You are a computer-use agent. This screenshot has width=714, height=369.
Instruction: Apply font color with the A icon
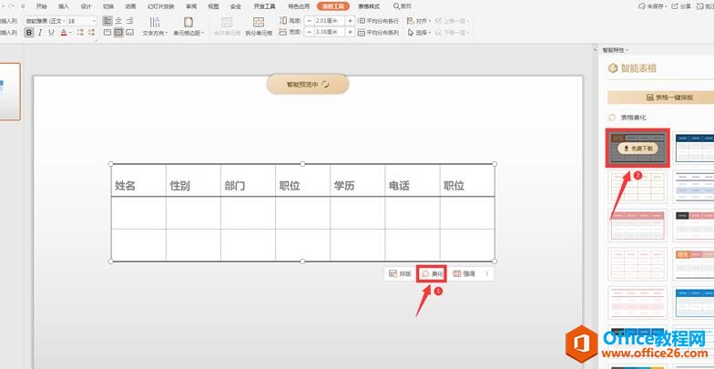(64, 33)
